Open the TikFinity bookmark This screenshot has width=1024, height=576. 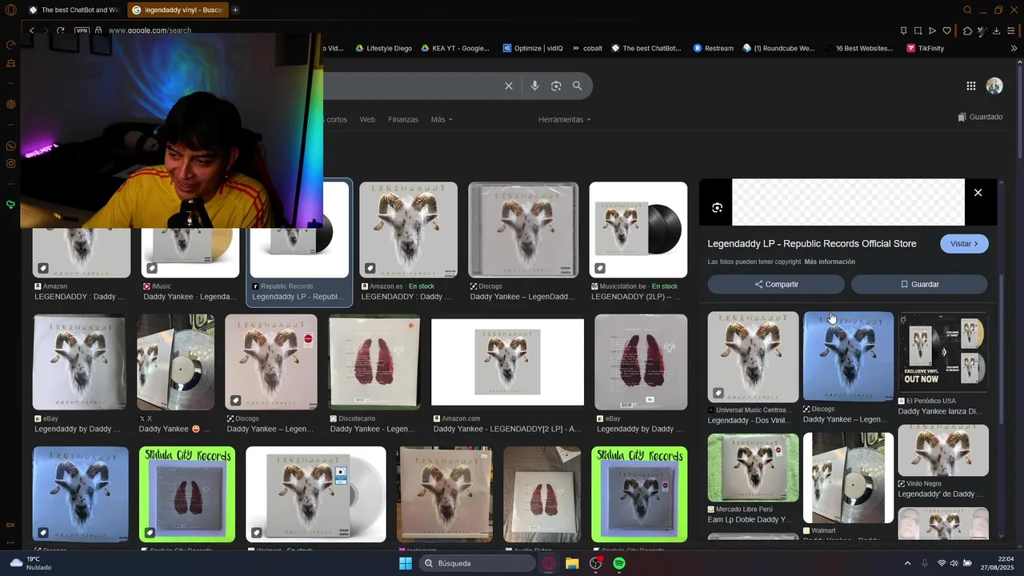925,48
